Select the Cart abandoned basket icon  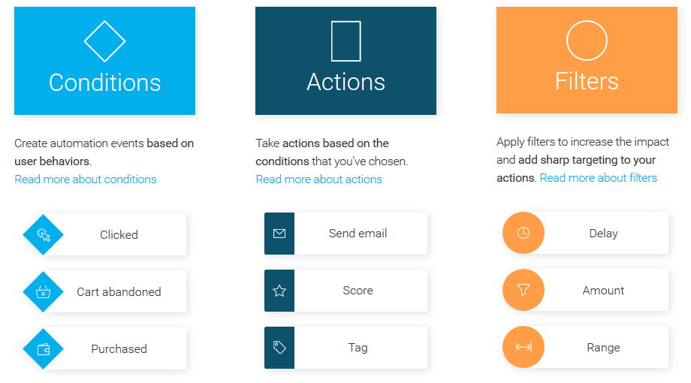[x=44, y=291]
